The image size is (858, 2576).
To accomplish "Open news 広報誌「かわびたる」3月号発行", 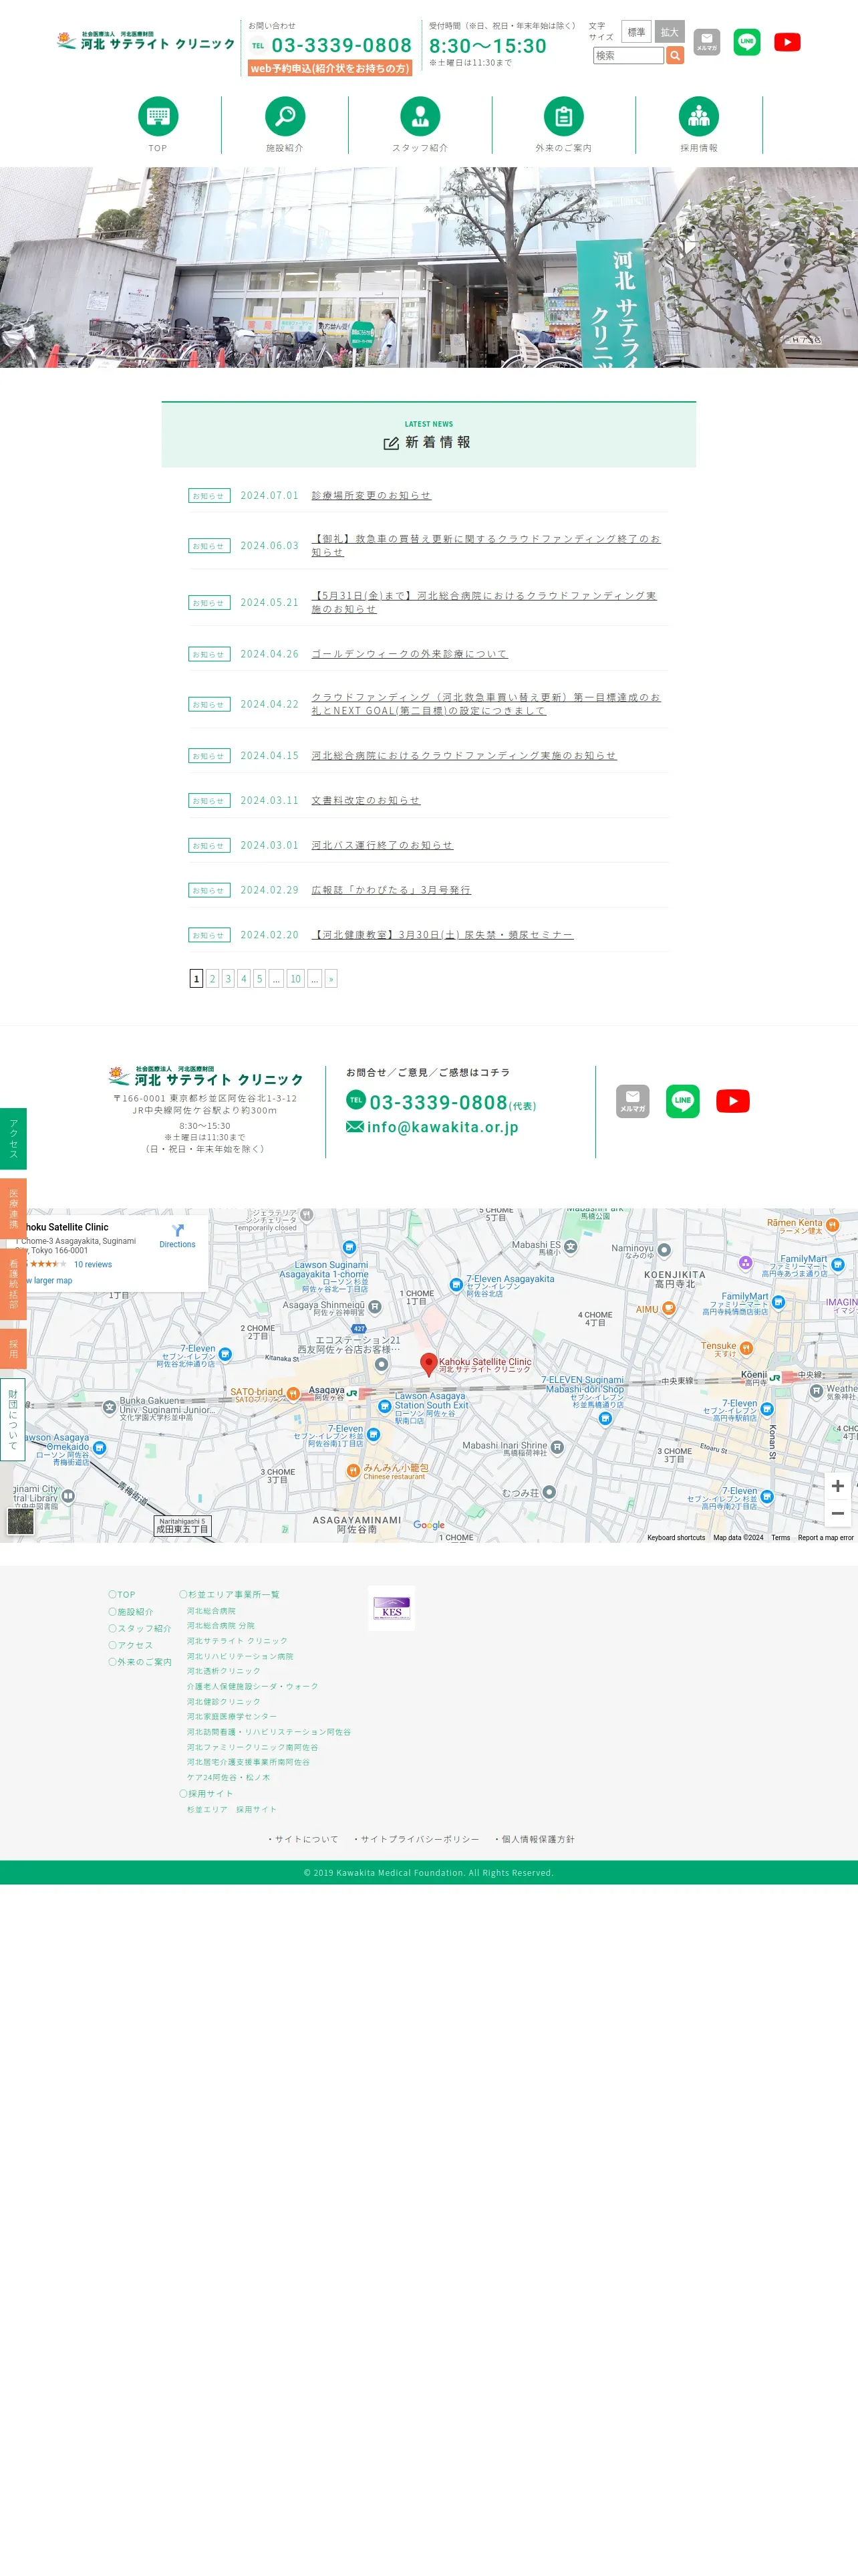I will 390,890.
